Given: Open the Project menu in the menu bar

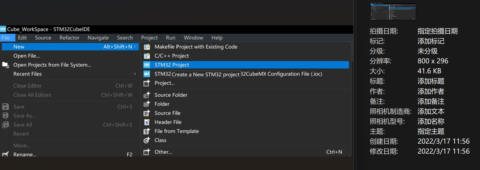Looking at the screenshot, I should coord(149,37).
